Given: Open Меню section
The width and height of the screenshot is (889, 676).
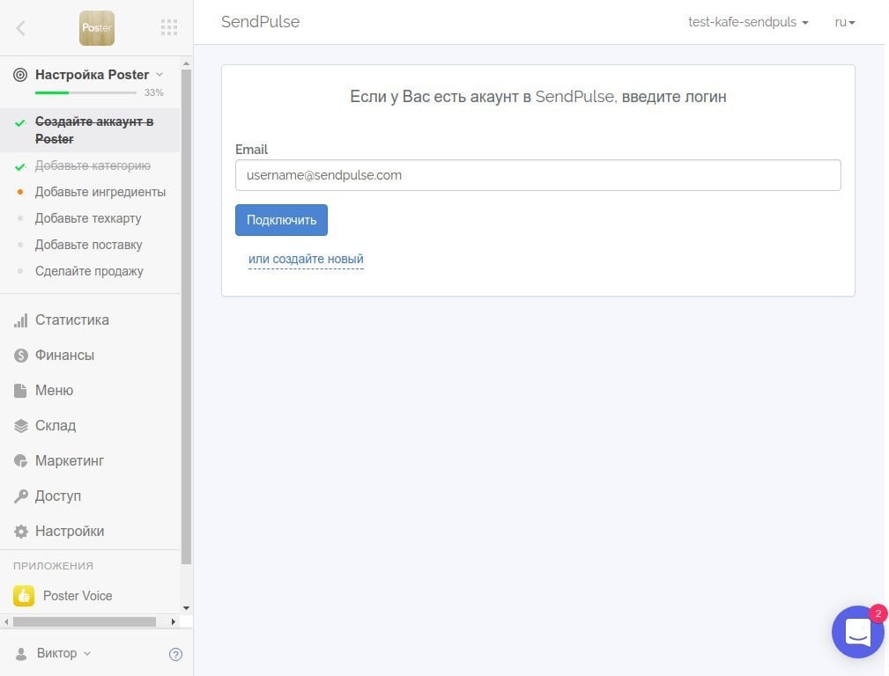Looking at the screenshot, I should point(54,391).
